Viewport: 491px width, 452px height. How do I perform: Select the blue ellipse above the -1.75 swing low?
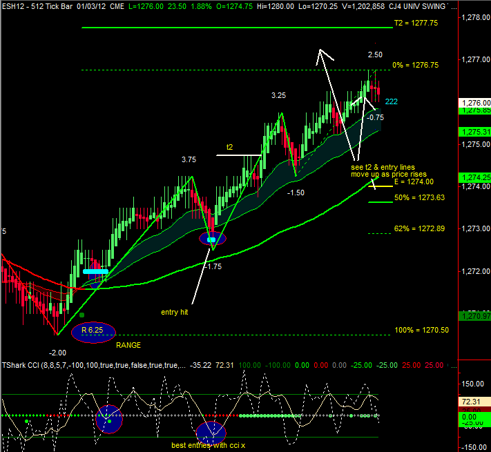click(x=212, y=239)
